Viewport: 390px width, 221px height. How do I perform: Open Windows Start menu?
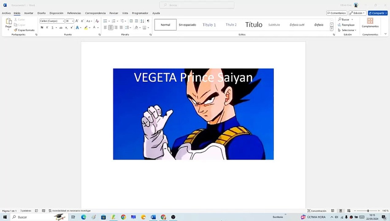(x=5, y=217)
